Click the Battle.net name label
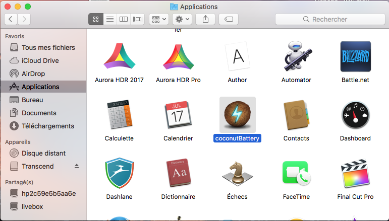Screen dimensions: 389x221 355,80
